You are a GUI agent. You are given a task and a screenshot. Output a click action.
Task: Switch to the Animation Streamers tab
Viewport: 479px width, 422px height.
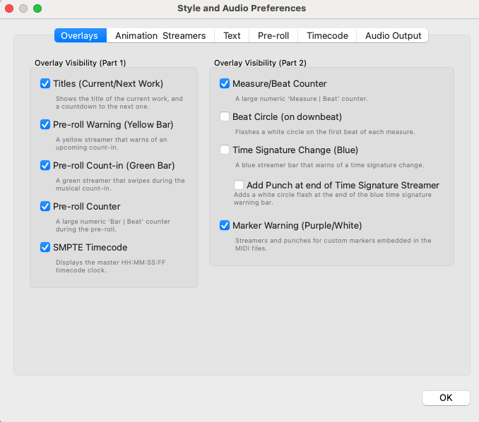click(160, 35)
